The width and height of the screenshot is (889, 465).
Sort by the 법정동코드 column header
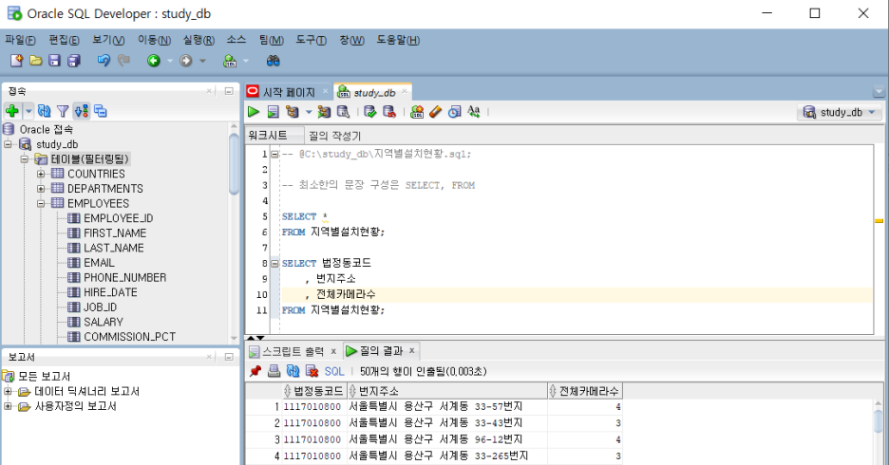[x=313, y=391]
